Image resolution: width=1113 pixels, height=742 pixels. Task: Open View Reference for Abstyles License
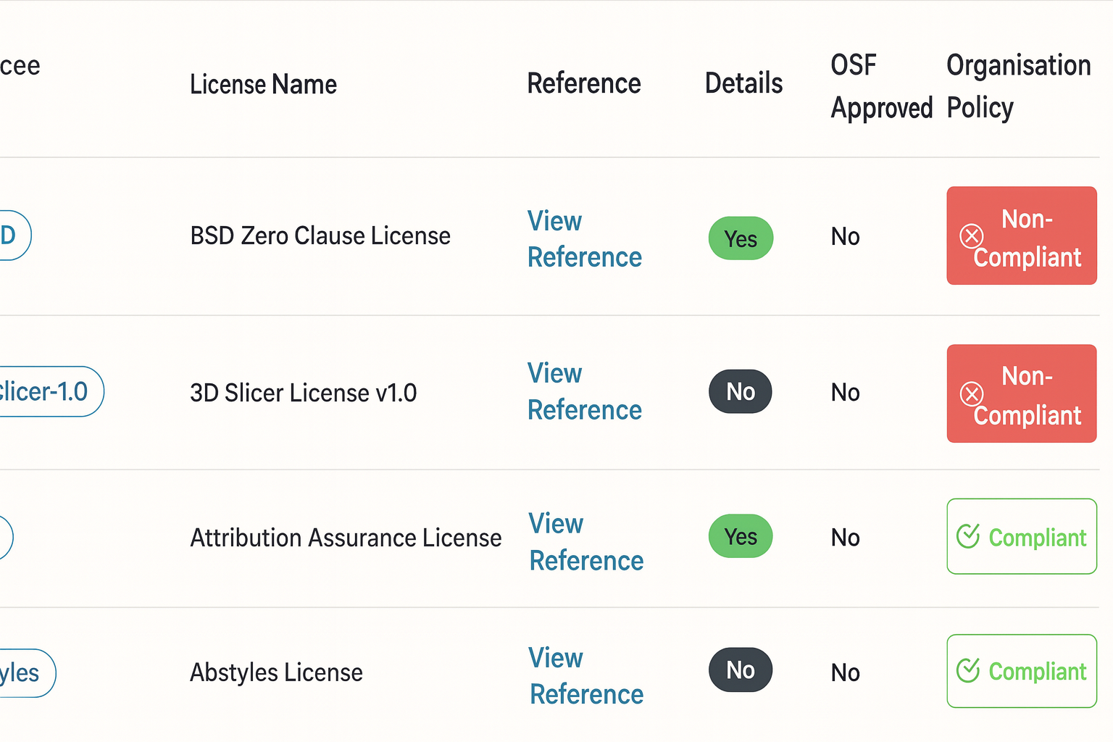585,676
